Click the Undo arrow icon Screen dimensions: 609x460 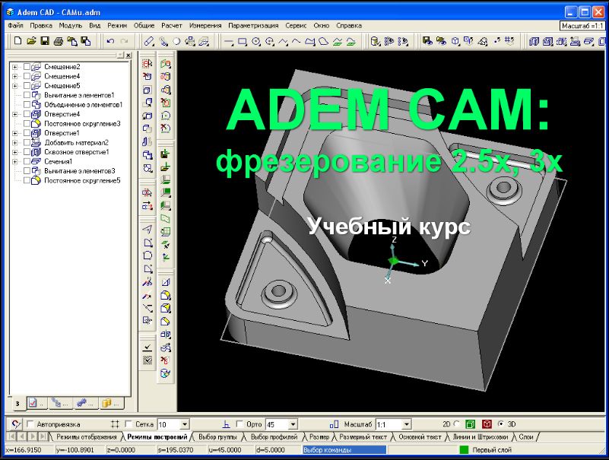[x=111, y=41]
